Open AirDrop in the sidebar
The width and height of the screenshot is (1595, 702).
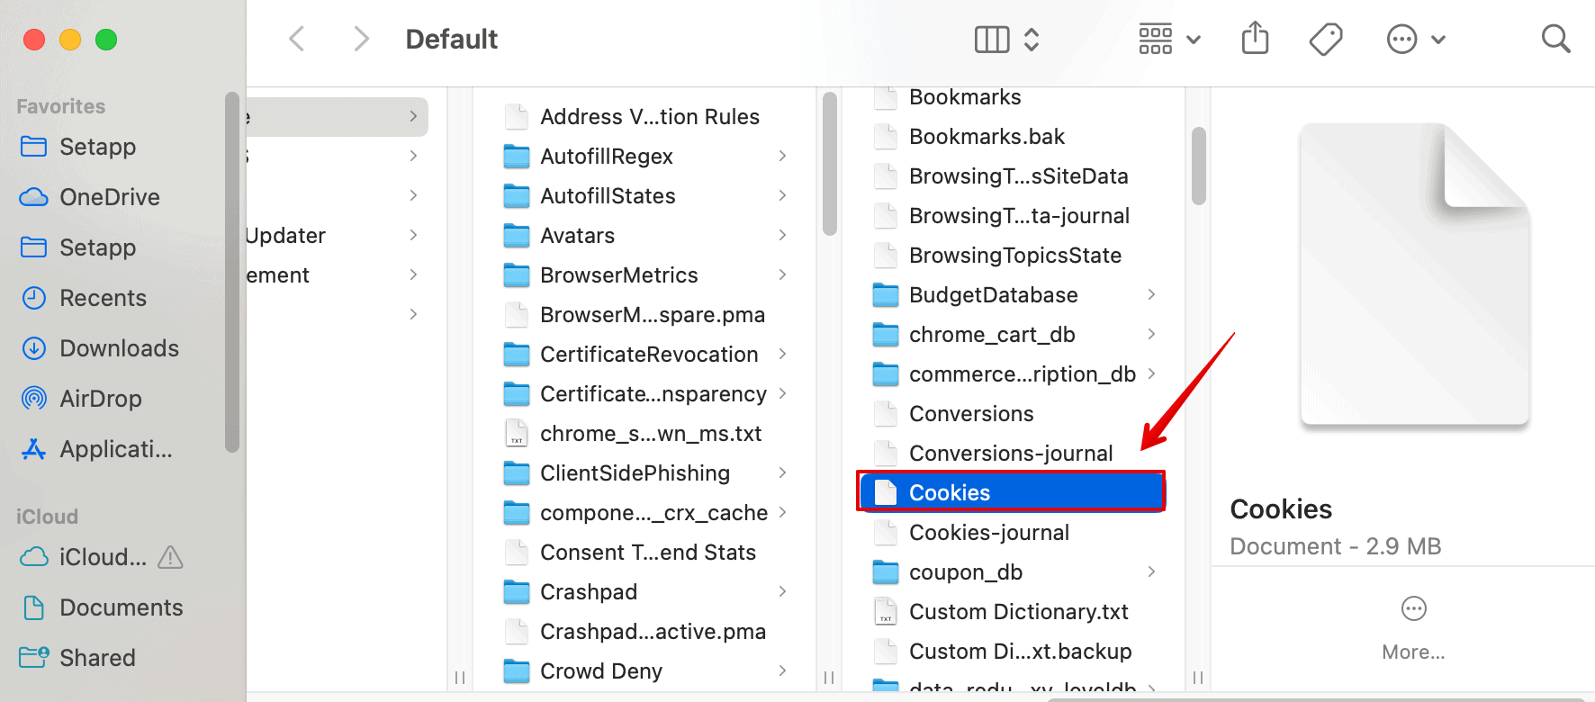(100, 399)
